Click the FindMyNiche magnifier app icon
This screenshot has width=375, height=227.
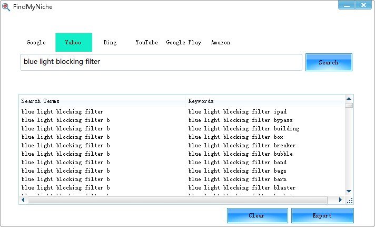(6, 7)
